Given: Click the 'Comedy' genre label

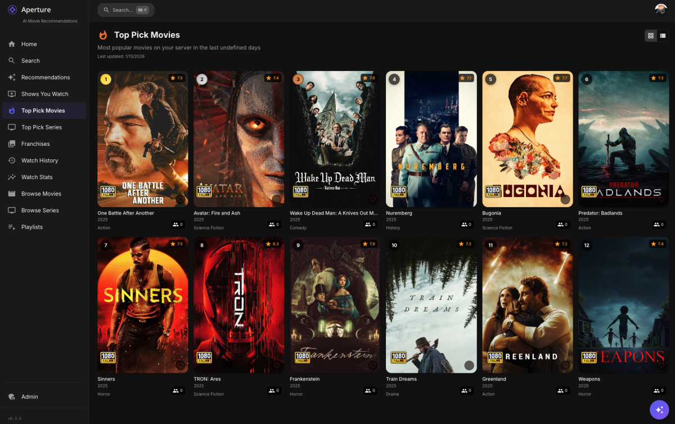Looking at the screenshot, I should pyautogui.click(x=298, y=228).
